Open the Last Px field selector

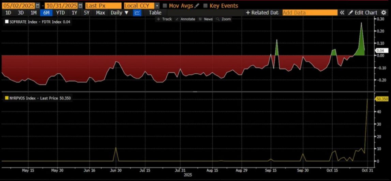tap(103, 6)
